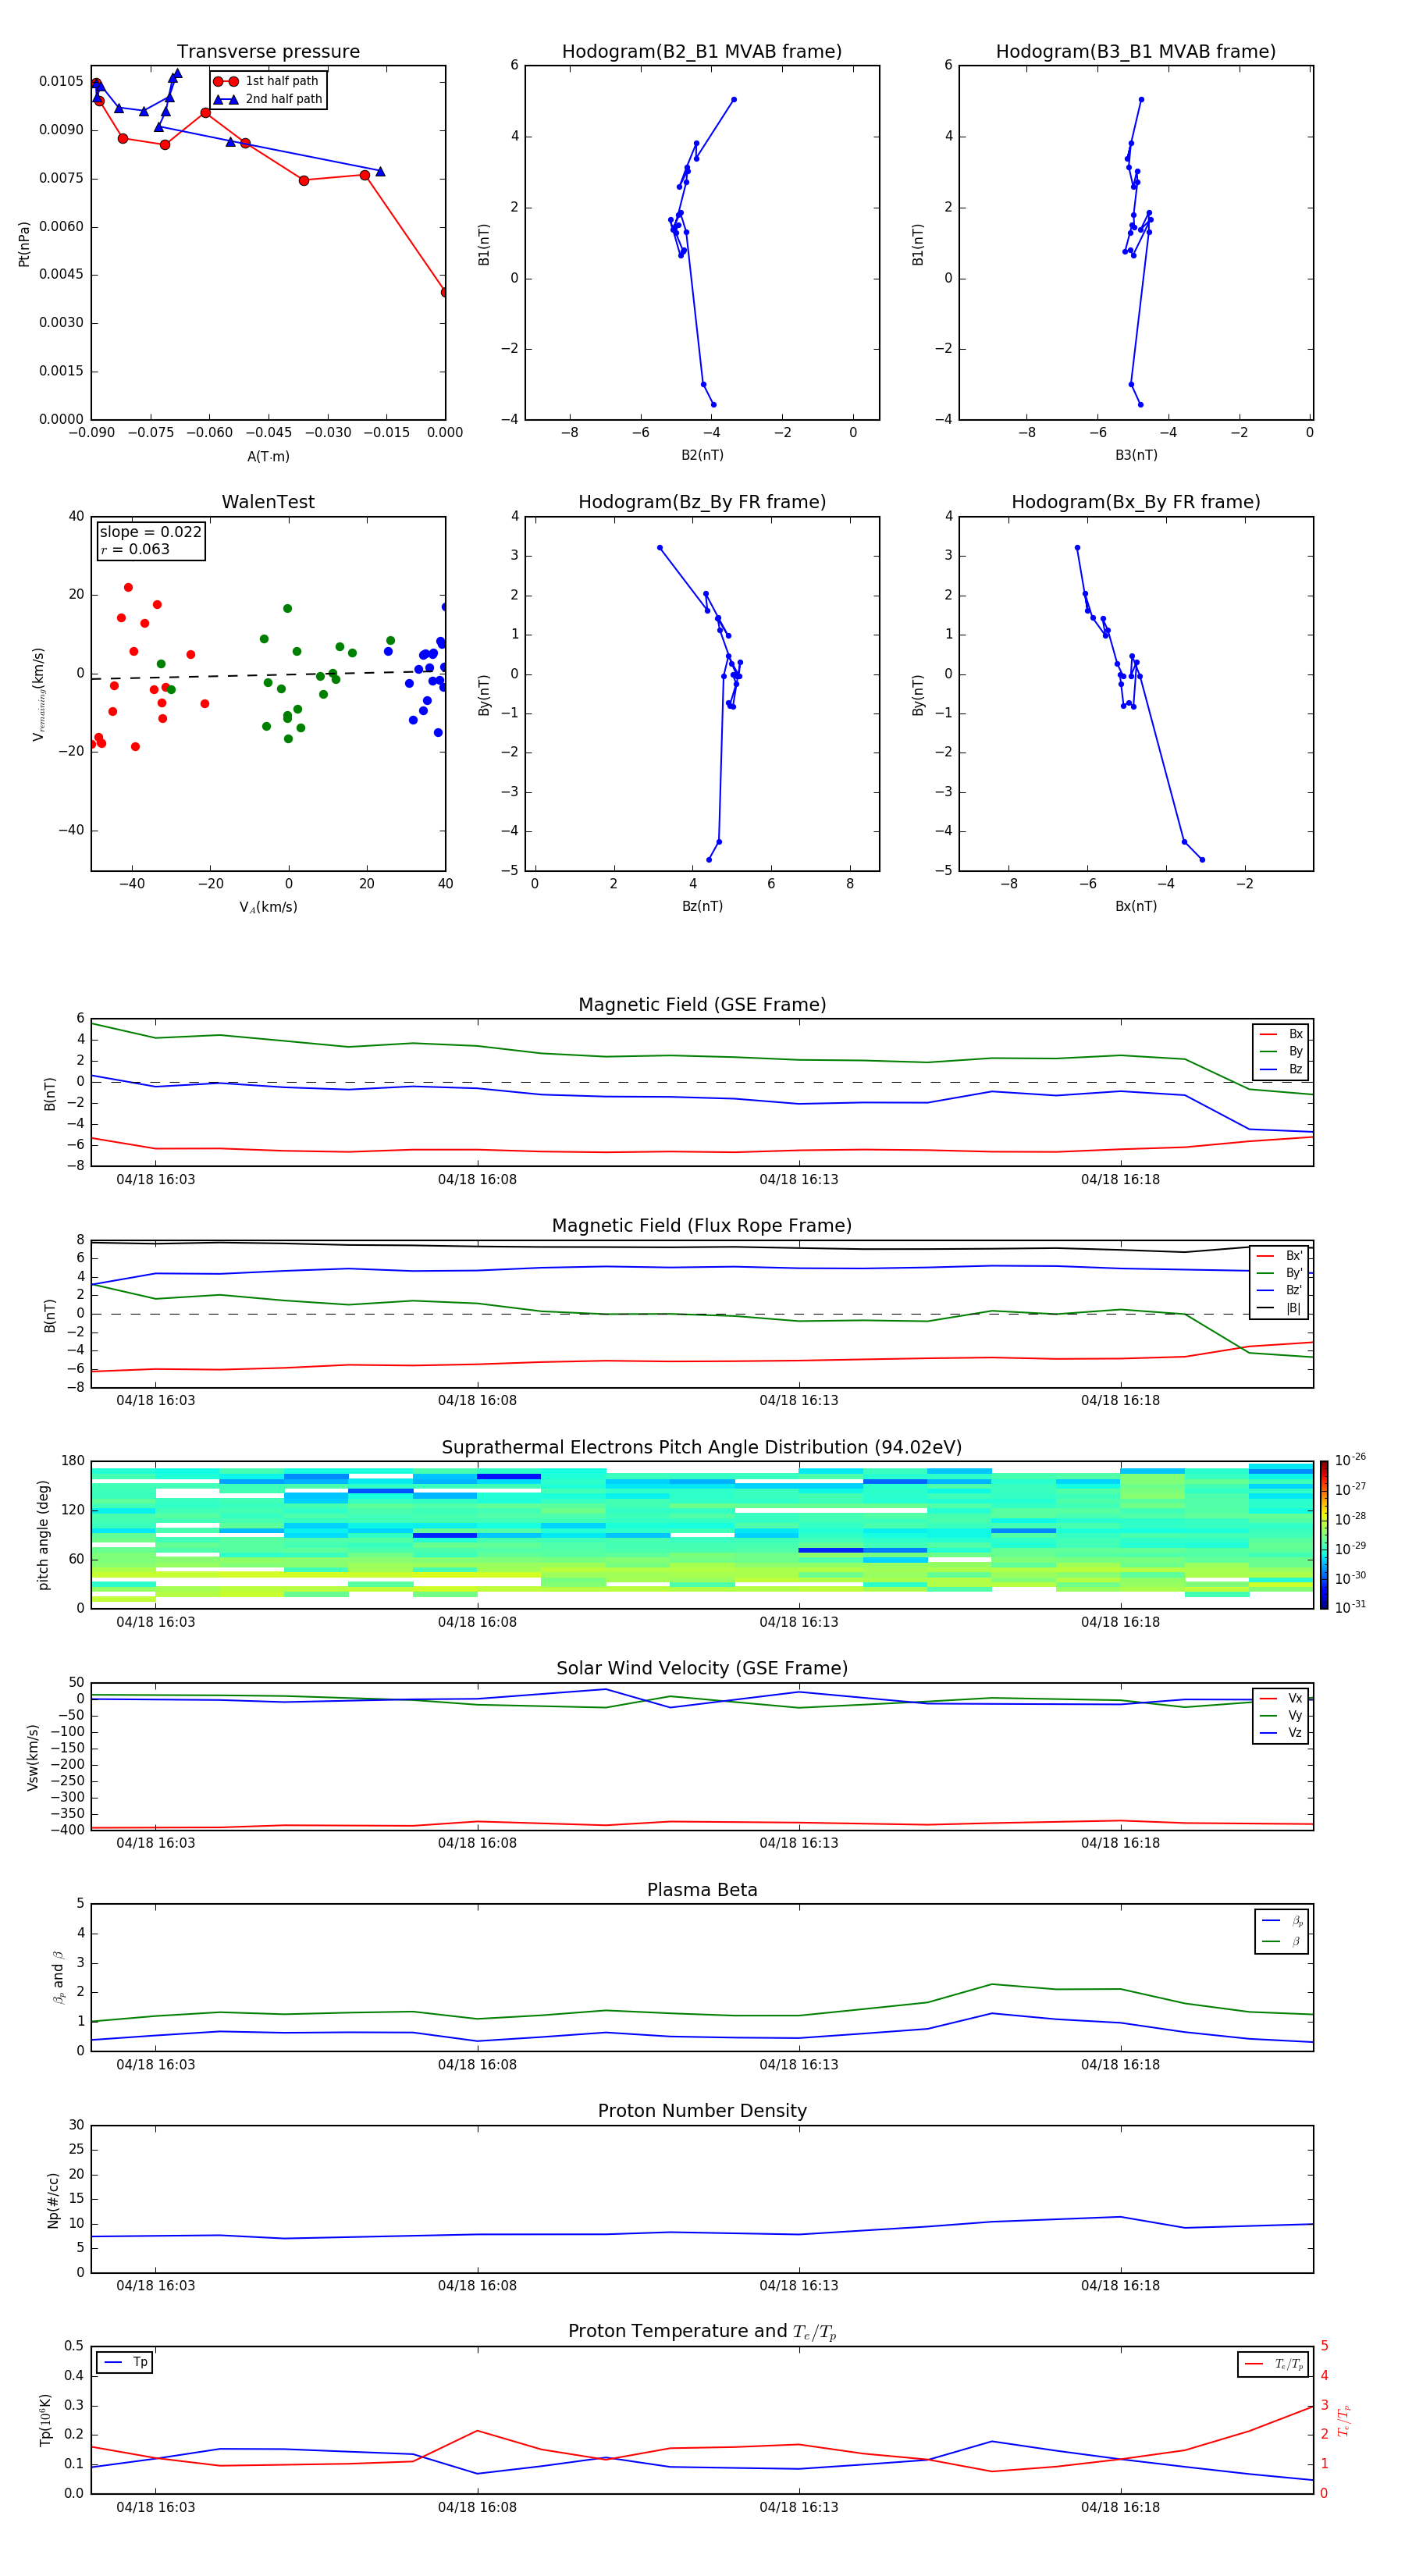Image resolution: width=1405 pixels, height=2576 pixels.
Task: Click 'Hodogram(B3_B1 MVAB frame)' title
Action: pyautogui.click(x=1136, y=51)
